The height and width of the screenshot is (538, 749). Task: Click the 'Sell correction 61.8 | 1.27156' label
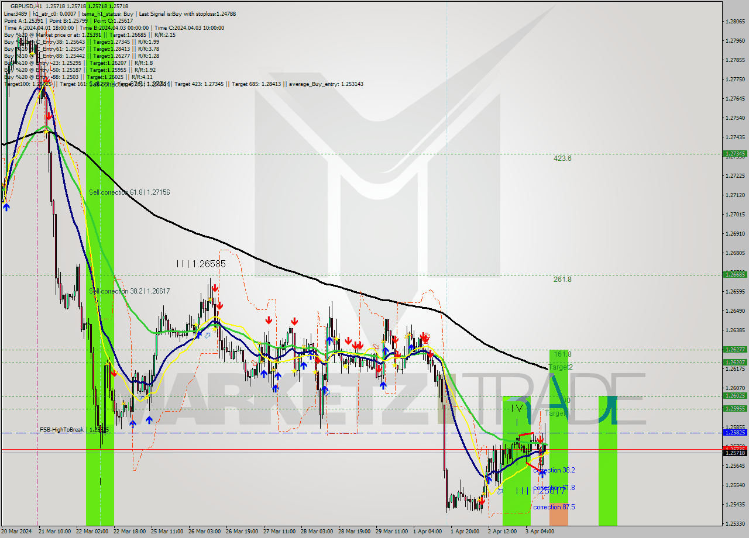[129, 192]
